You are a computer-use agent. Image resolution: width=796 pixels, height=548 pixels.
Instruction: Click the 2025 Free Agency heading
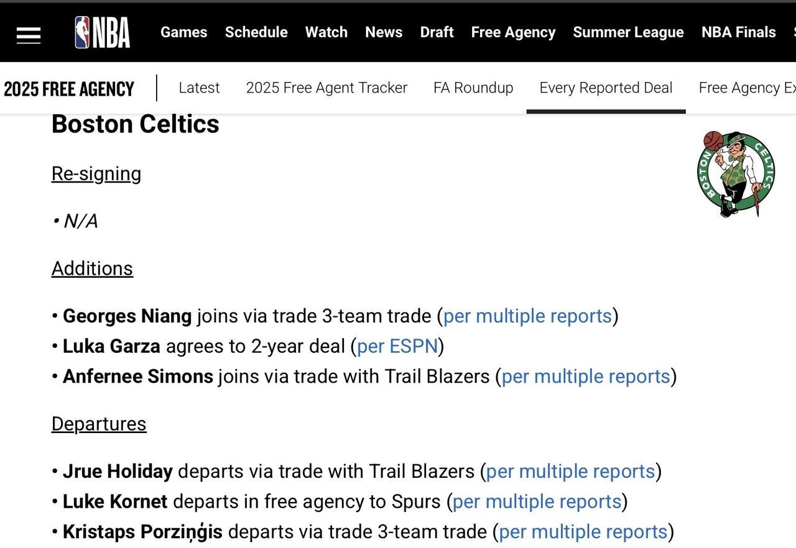[x=69, y=89]
